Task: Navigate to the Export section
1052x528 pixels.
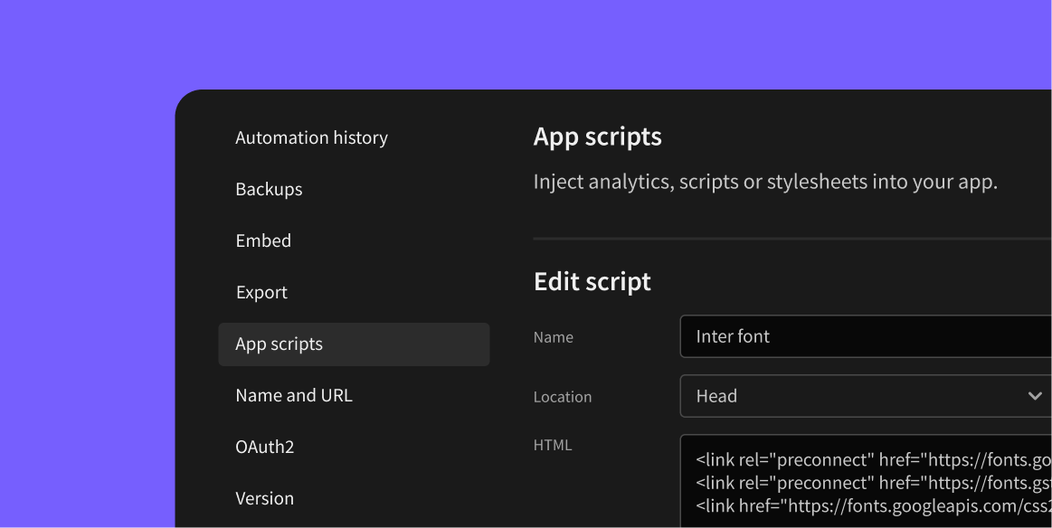Action: click(261, 292)
